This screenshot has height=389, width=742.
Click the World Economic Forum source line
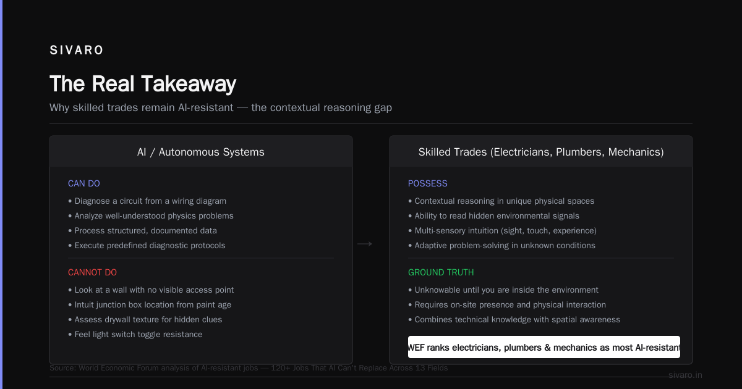click(x=249, y=368)
